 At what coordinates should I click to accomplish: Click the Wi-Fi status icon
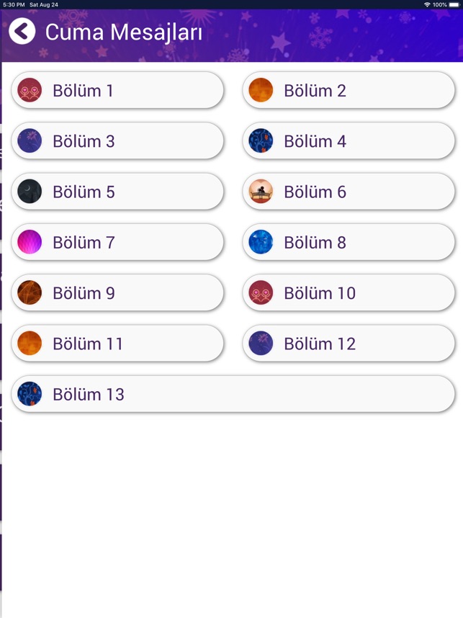click(x=427, y=5)
